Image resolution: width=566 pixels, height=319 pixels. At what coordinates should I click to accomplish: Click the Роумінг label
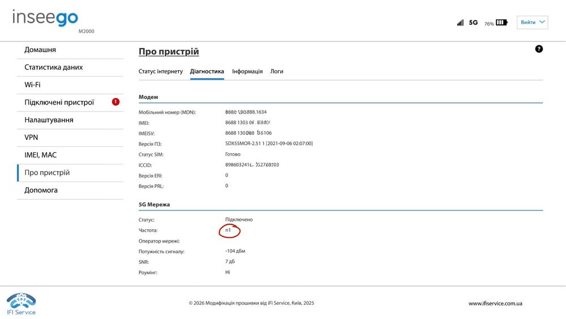pyautogui.click(x=148, y=273)
